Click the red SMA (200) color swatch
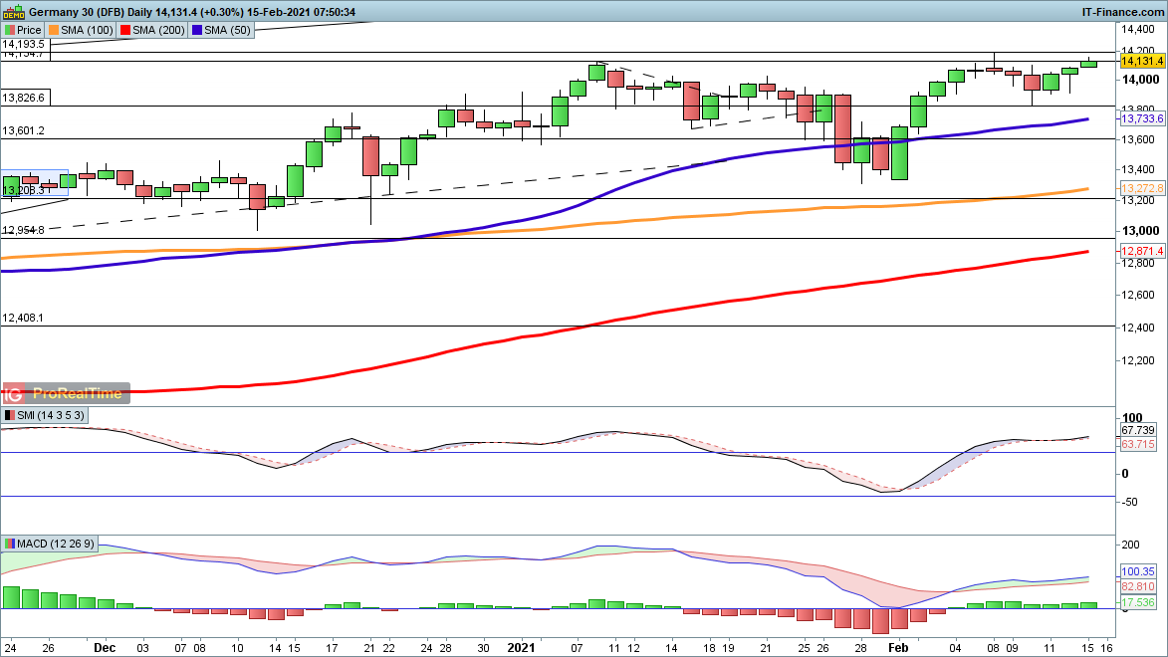The height and width of the screenshot is (657, 1168). (x=125, y=30)
